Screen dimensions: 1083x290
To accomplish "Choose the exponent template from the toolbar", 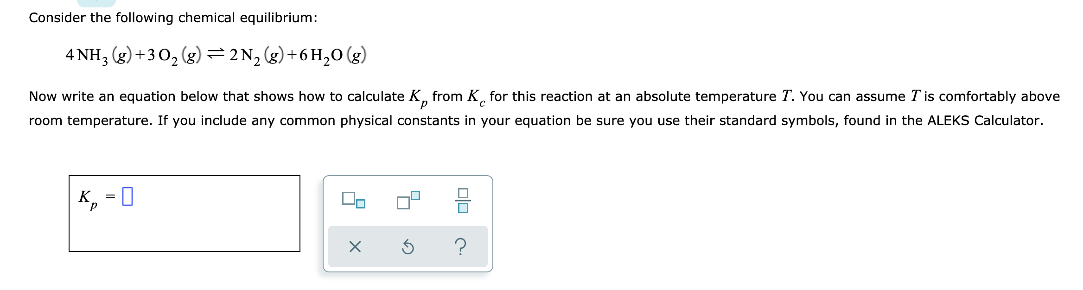I will pos(408,197).
